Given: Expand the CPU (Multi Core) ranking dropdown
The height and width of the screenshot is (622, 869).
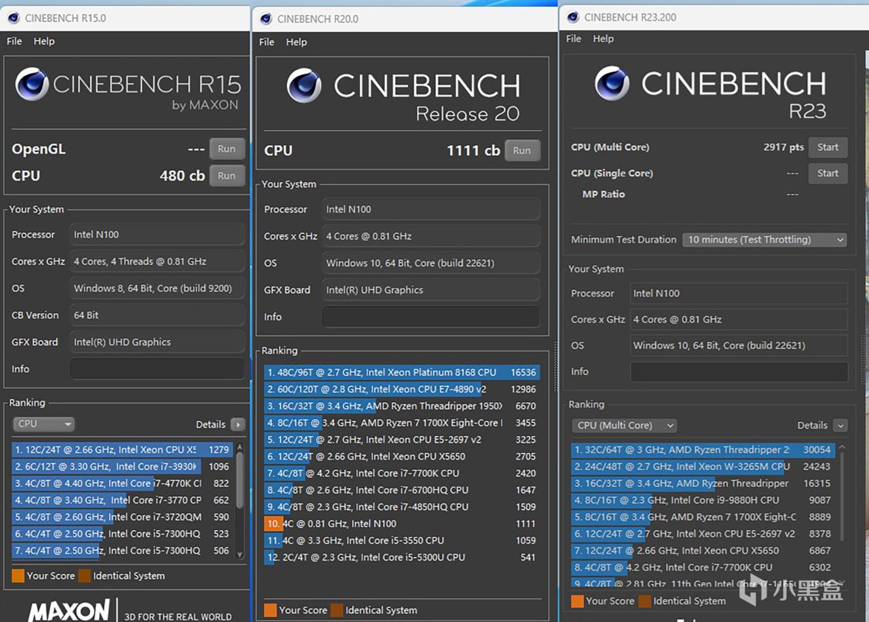Looking at the screenshot, I should 625,425.
